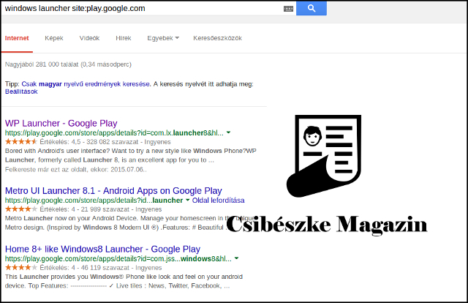Click Home 8+ Launcher star rating
The image size is (468, 303).
point(21,267)
